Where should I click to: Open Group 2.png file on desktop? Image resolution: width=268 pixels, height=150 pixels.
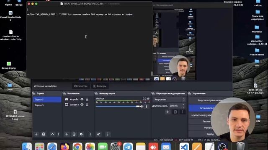click(x=8, y=65)
